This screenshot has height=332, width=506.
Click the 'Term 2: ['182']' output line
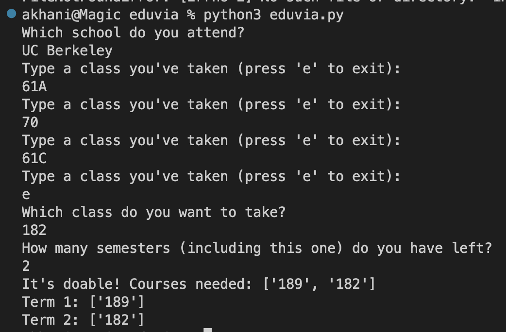(x=83, y=320)
